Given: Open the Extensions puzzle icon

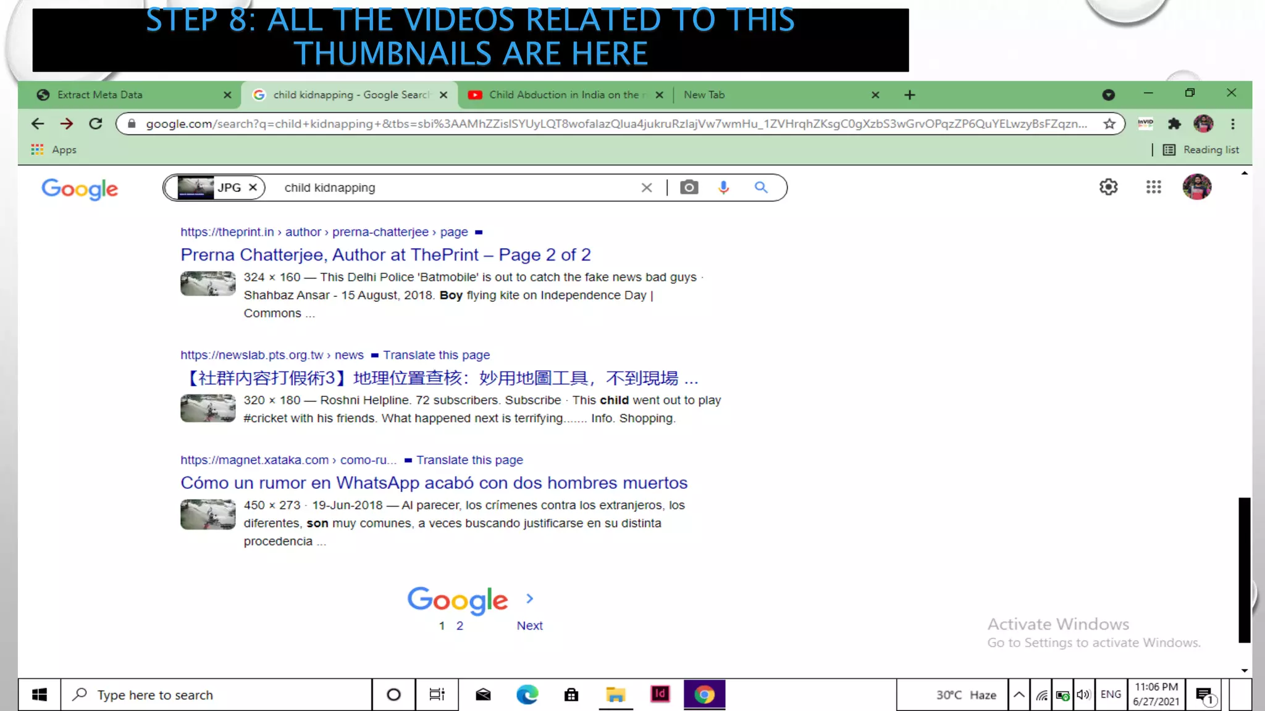Looking at the screenshot, I should click(x=1174, y=124).
